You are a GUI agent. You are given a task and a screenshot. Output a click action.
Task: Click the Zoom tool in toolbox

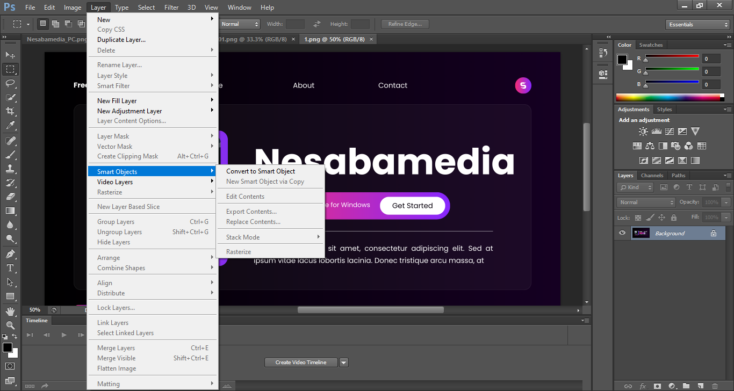click(x=10, y=325)
